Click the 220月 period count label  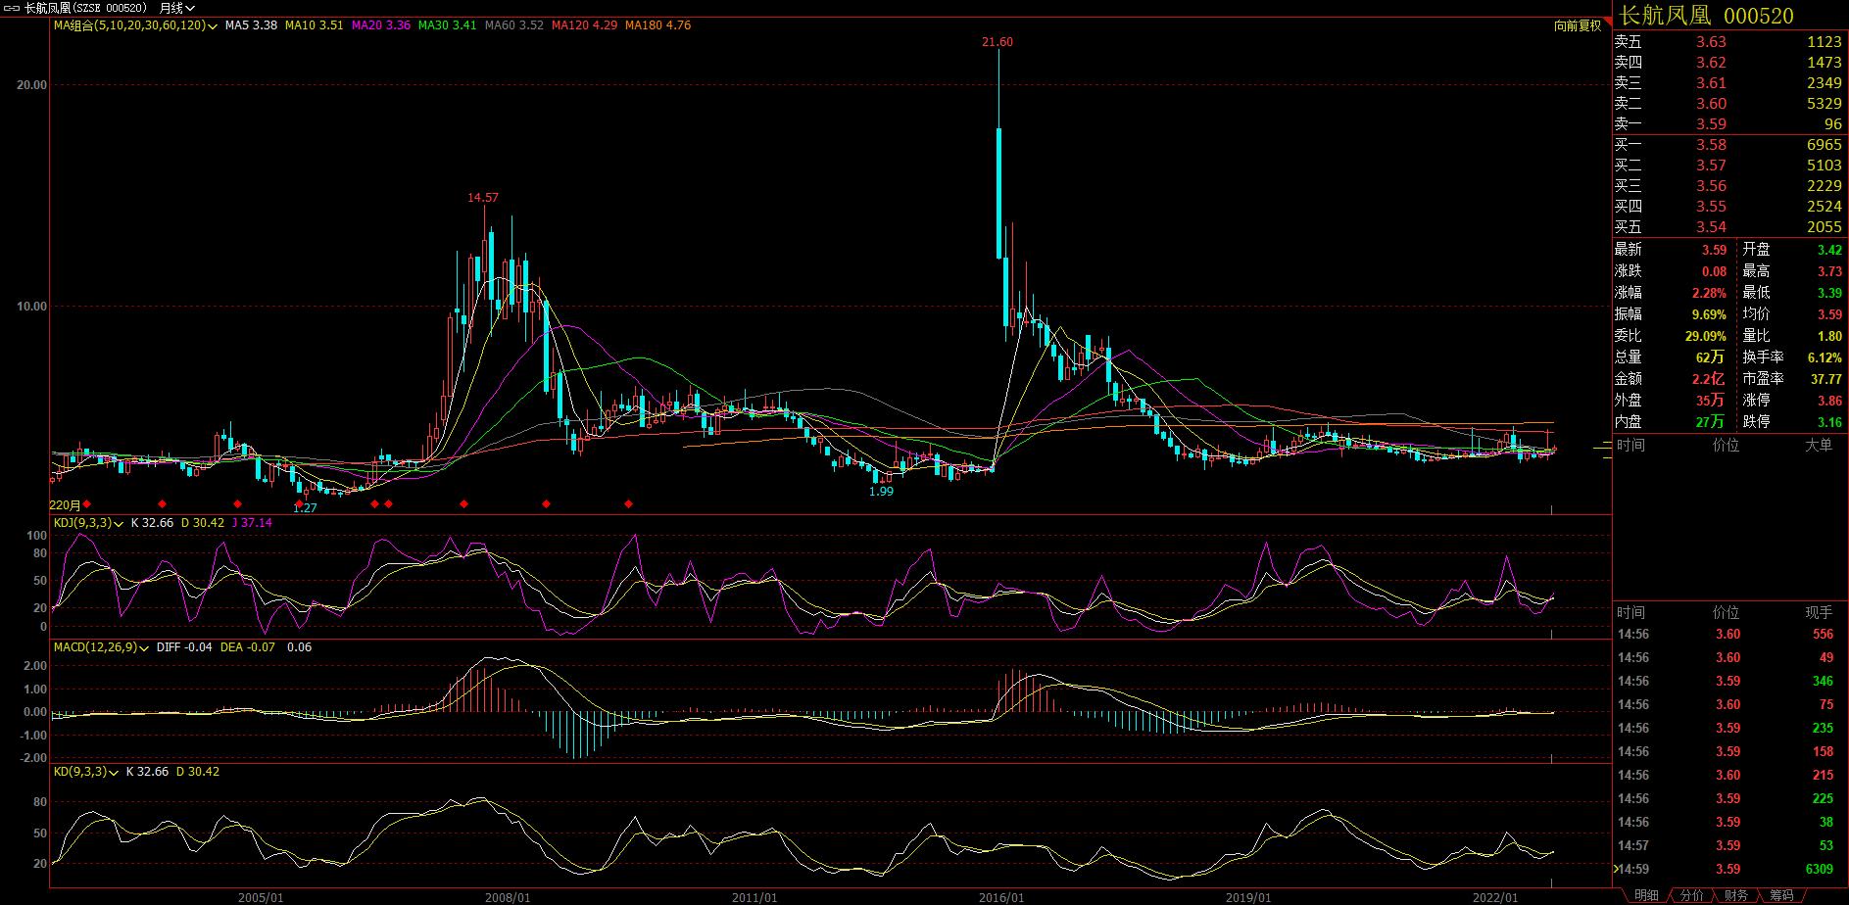click(x=66, y=504)
